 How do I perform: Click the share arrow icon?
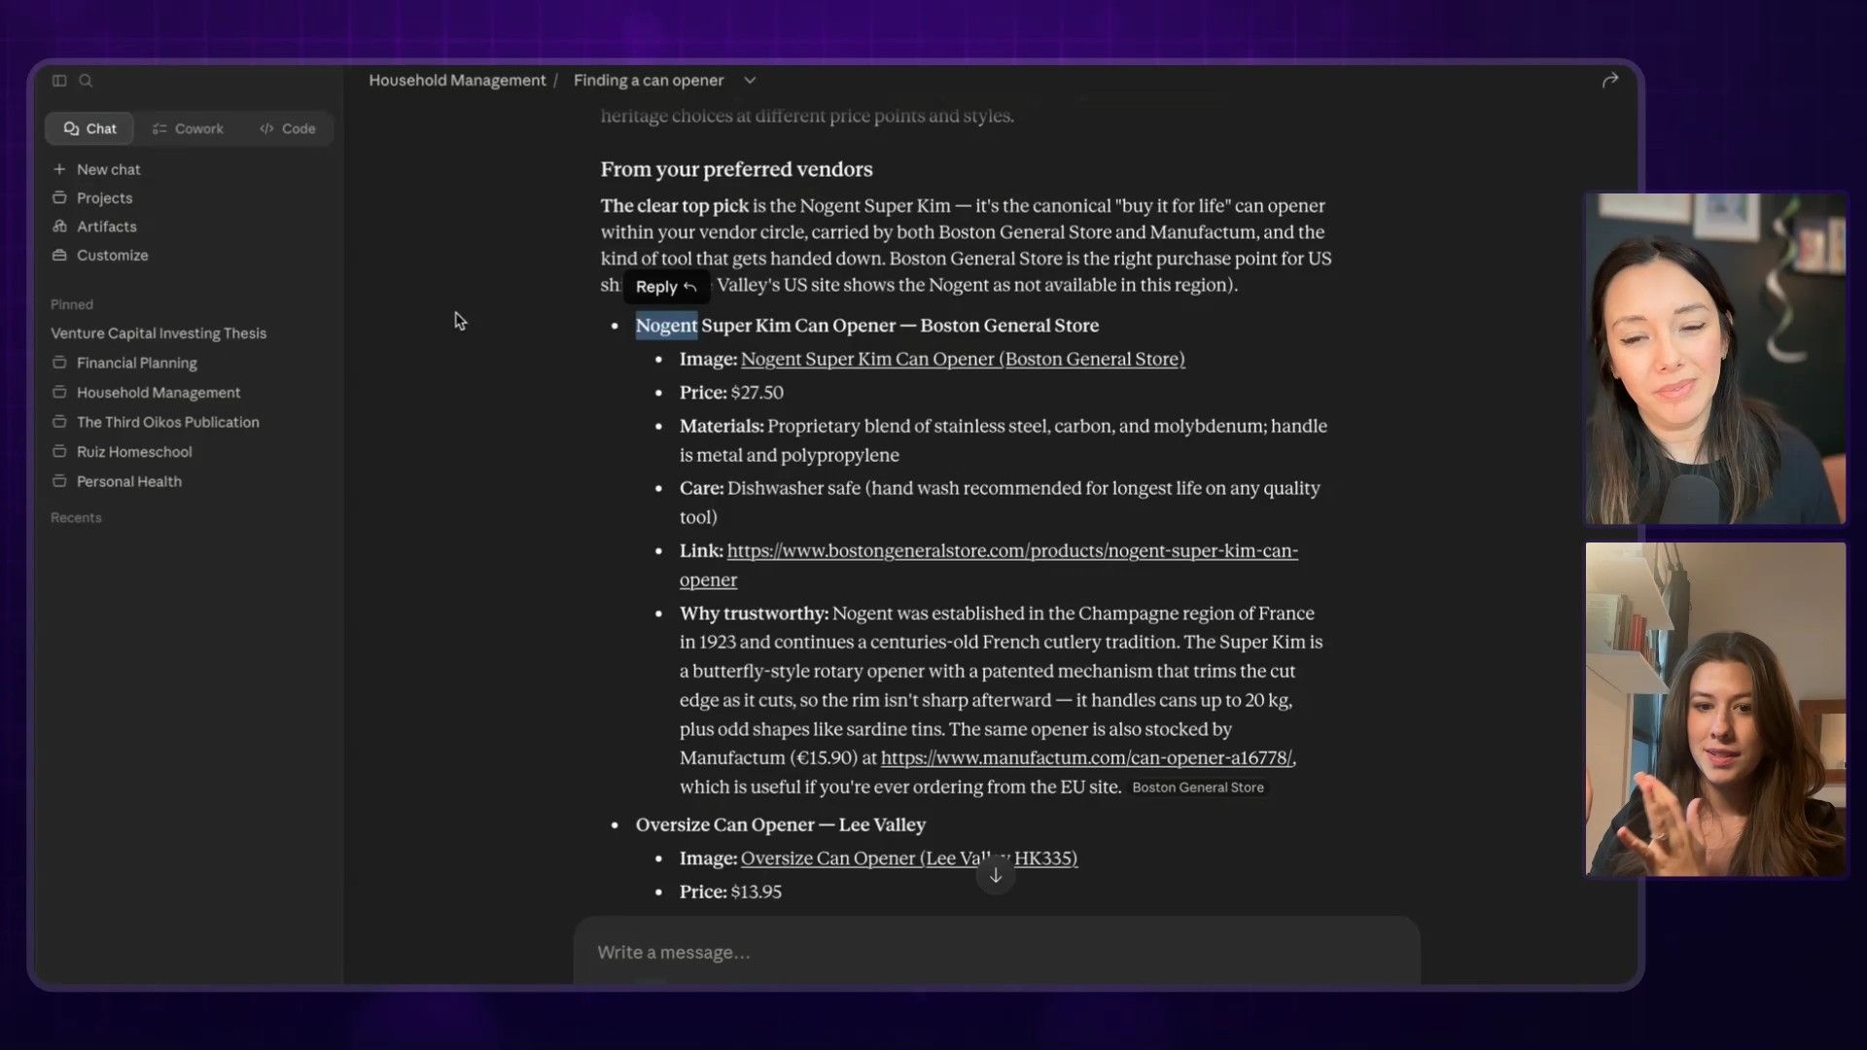click(1610, 81)
